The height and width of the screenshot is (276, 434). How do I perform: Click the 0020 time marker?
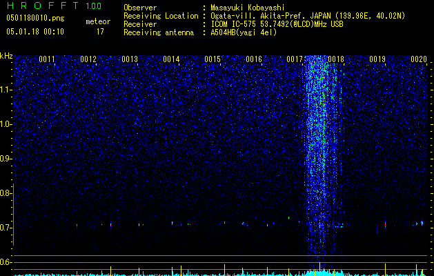click(419, 59)
